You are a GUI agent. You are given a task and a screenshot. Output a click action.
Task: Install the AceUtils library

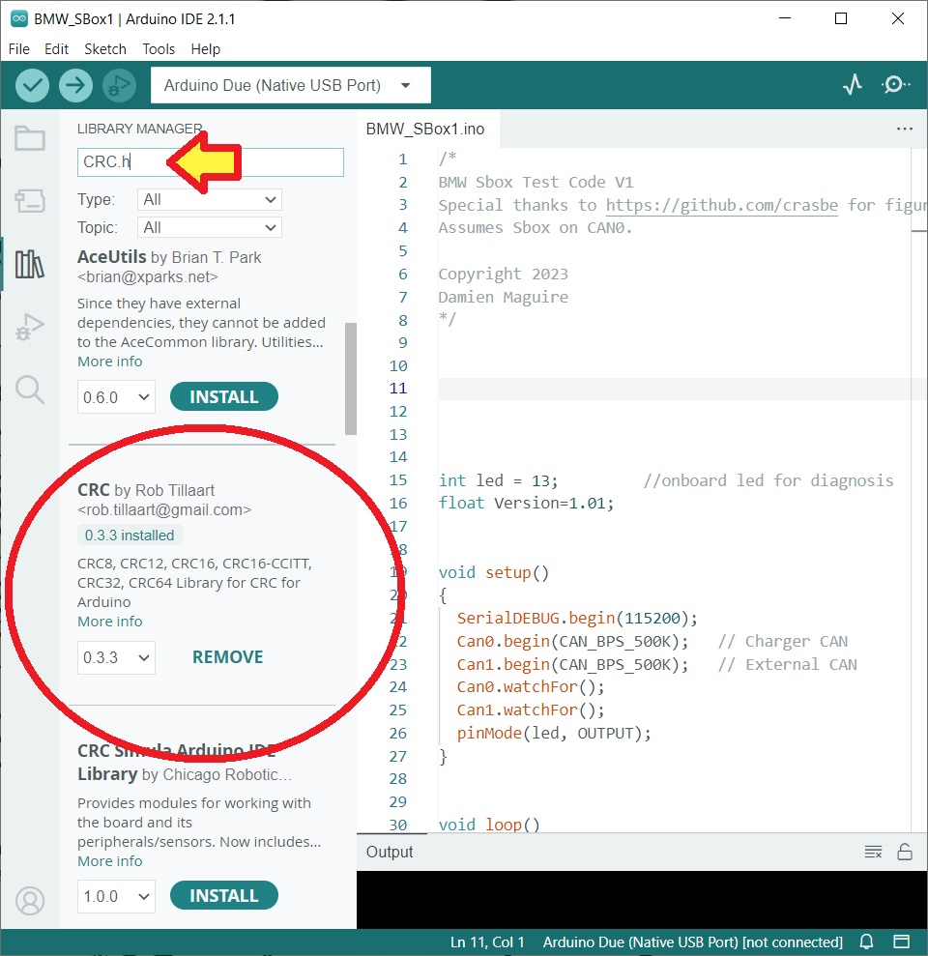click(223, 396)
